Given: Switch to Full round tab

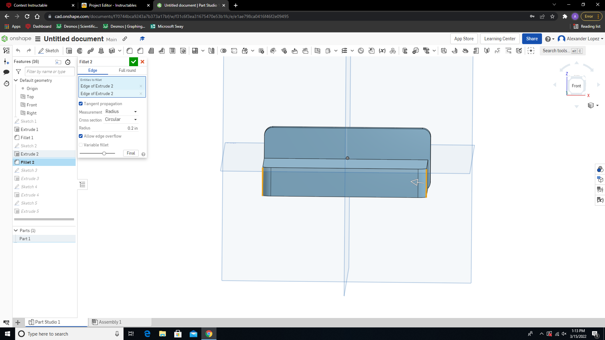Looking at the screenshot, I should [x=127, y=70].
